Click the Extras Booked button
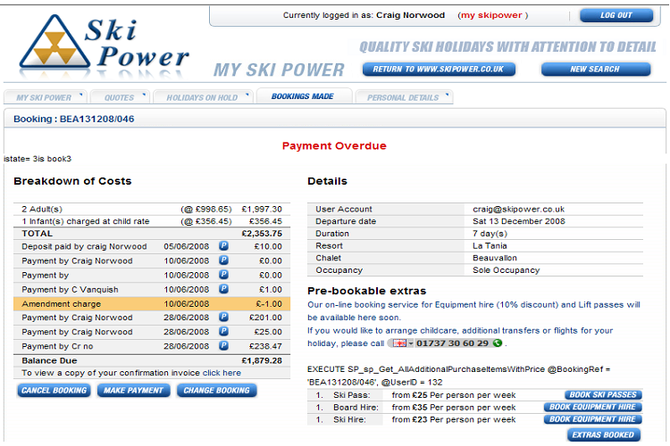The height and width of the screenshot is (446, 670). pos(603,435)
